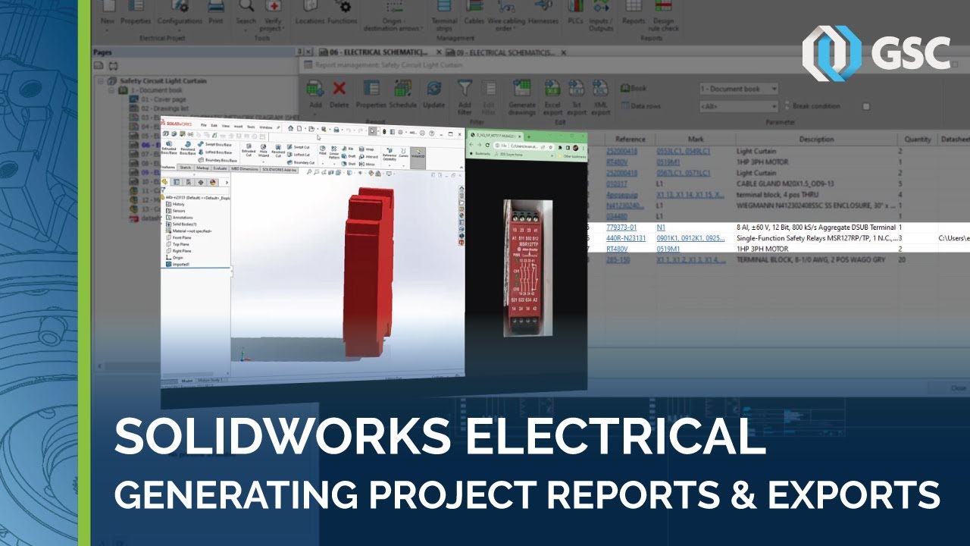This screenshot has height=546, width=970.
Task: Open the Tools menu in SOLIDWORKS
Action: [x=250, y=127]
